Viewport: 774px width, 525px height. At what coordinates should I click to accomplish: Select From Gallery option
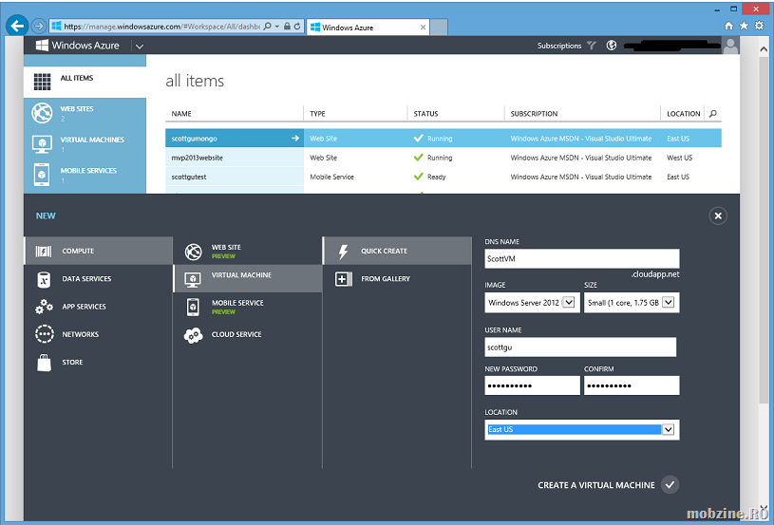pos(385,279)
